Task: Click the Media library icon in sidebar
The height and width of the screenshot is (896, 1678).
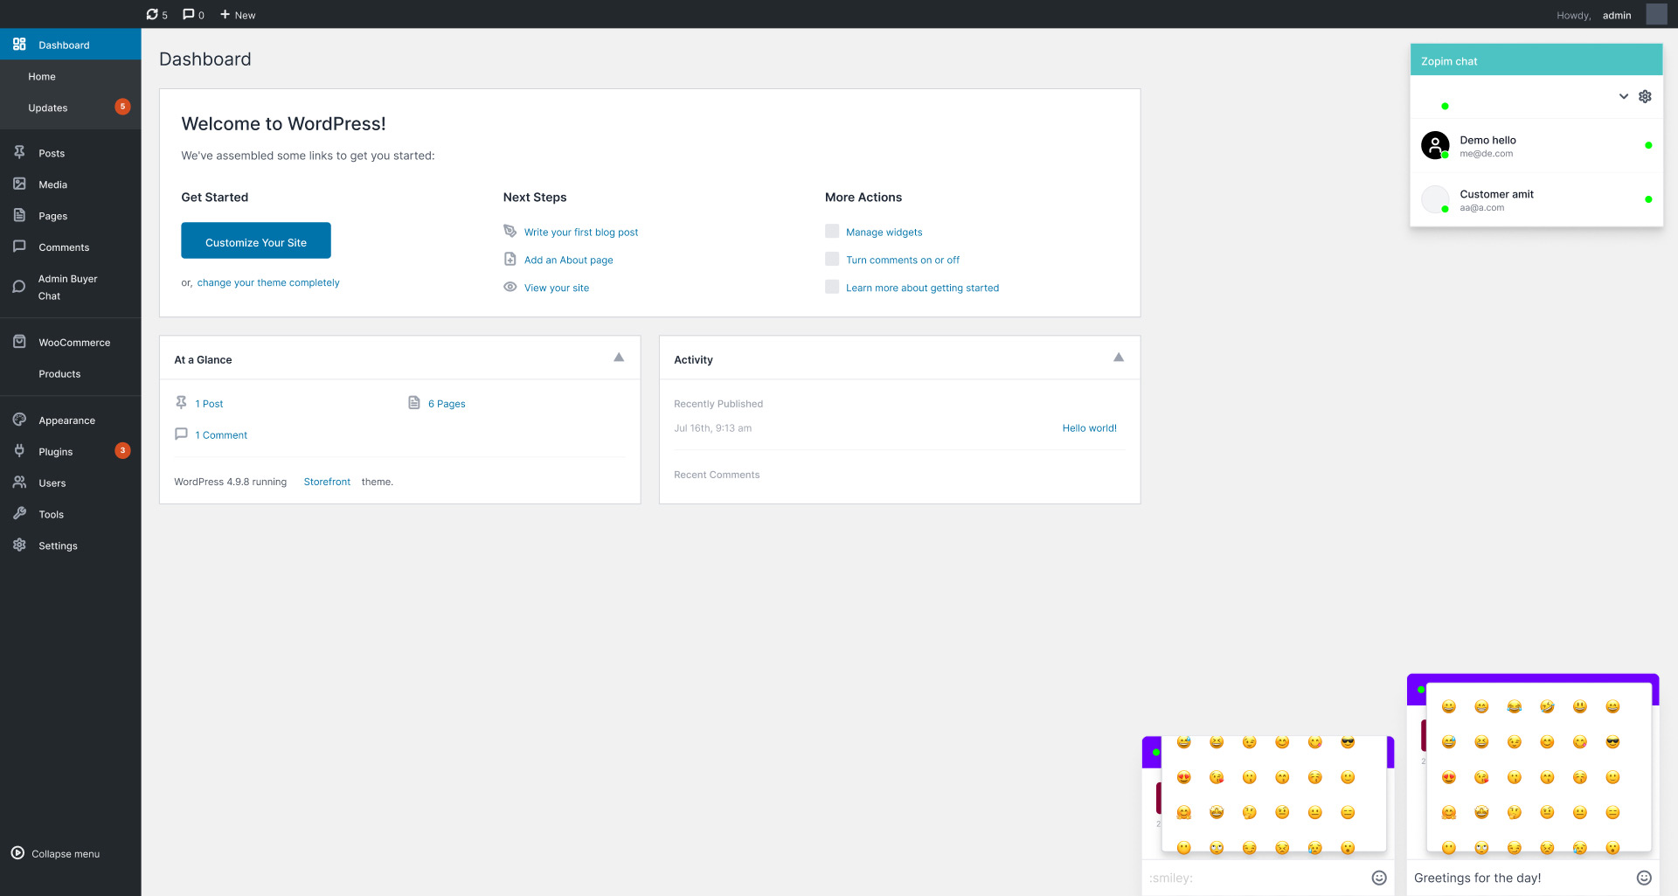Action: pyautogui.click(x=18, y=184)
